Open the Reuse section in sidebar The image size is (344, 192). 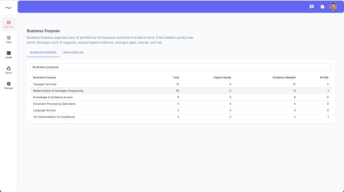(x=8, y=70)
